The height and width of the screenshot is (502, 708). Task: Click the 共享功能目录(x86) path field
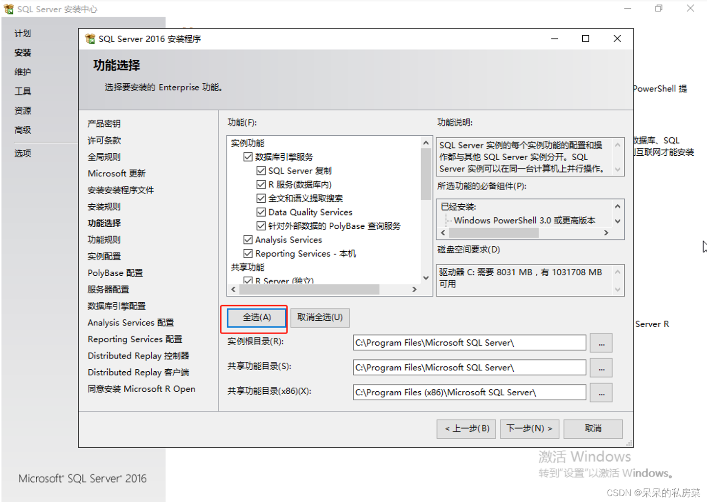coord(470,393)
